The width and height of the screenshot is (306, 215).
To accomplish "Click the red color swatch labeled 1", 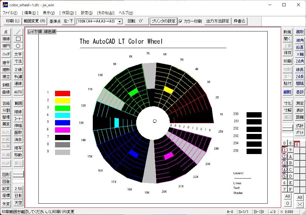I will pos(62,93).
